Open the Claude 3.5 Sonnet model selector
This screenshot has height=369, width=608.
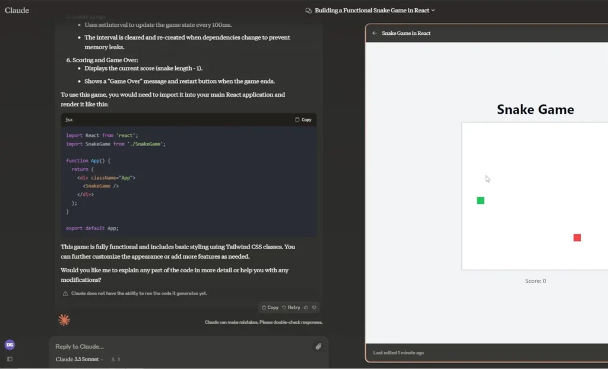[80, 360]
